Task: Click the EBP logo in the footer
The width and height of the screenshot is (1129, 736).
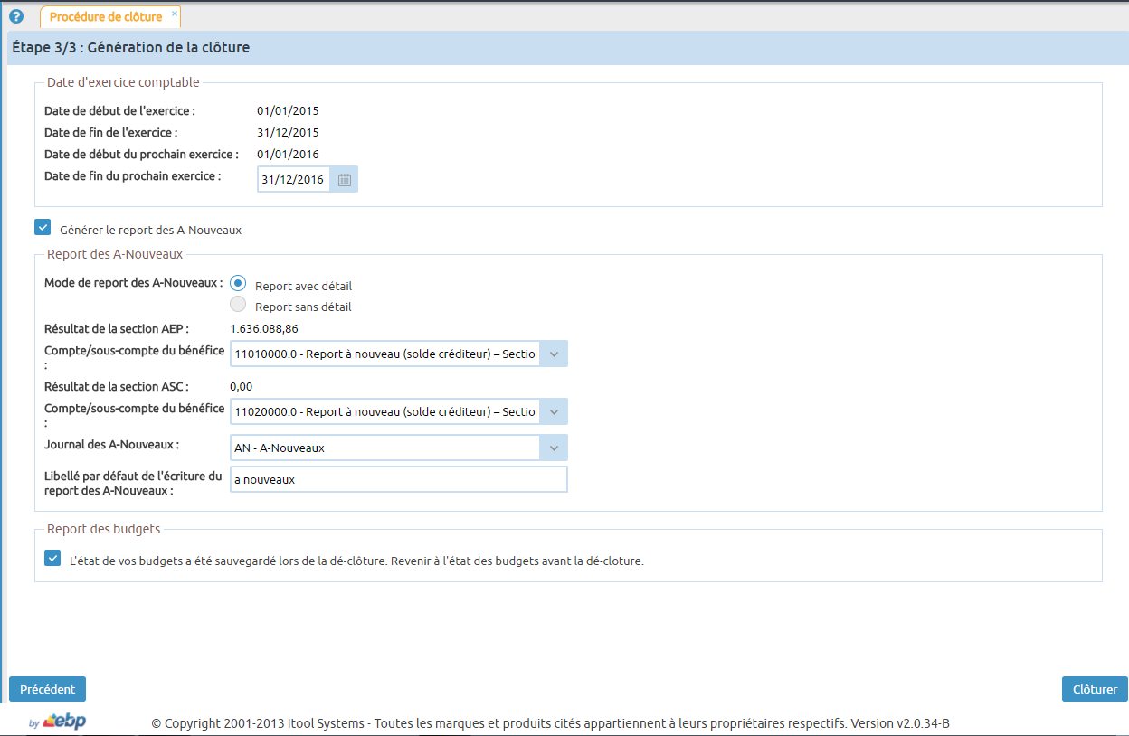Action: (x=63, y=722)
